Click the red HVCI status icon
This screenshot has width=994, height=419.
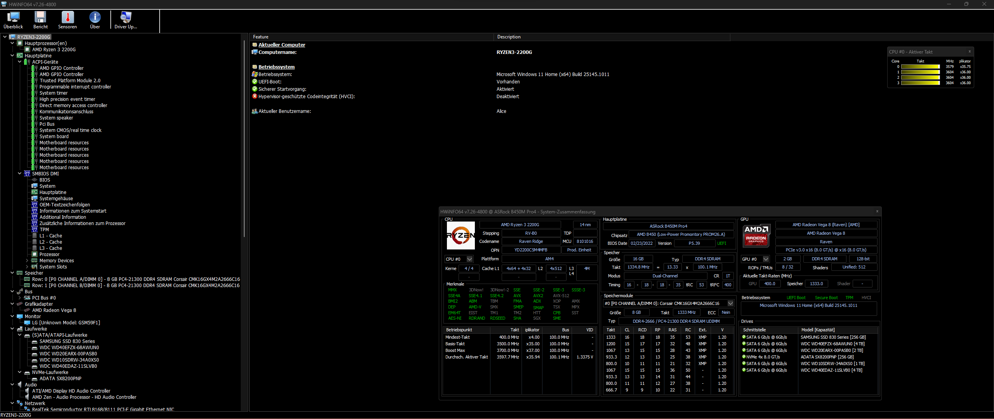tap(255, 97)
